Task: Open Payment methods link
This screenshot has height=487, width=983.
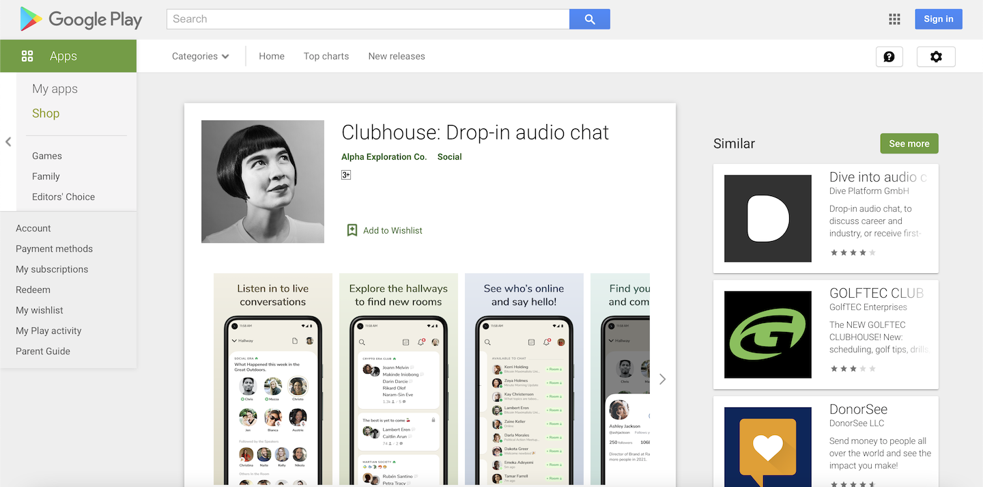Action: click(54, 249)
